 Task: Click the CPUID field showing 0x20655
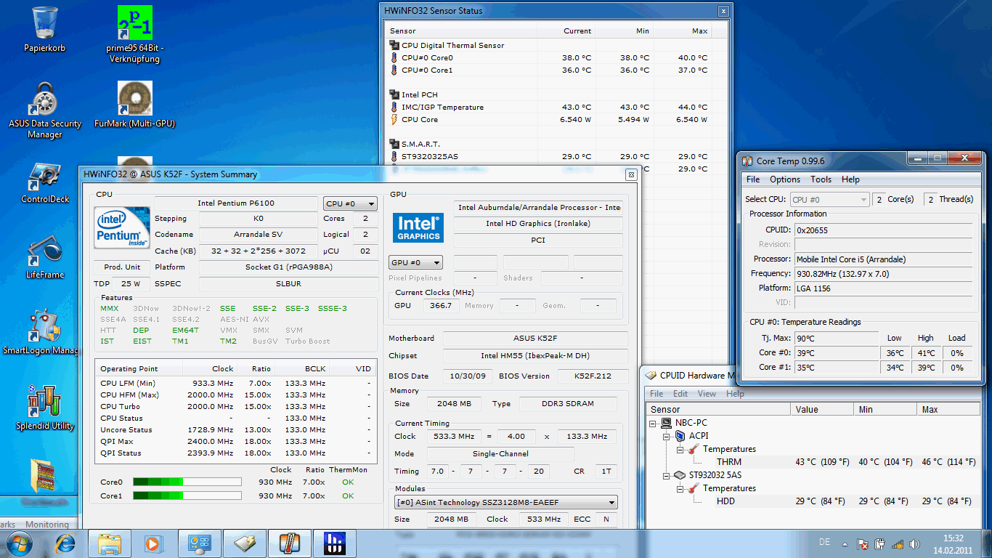tap(883, 230)
